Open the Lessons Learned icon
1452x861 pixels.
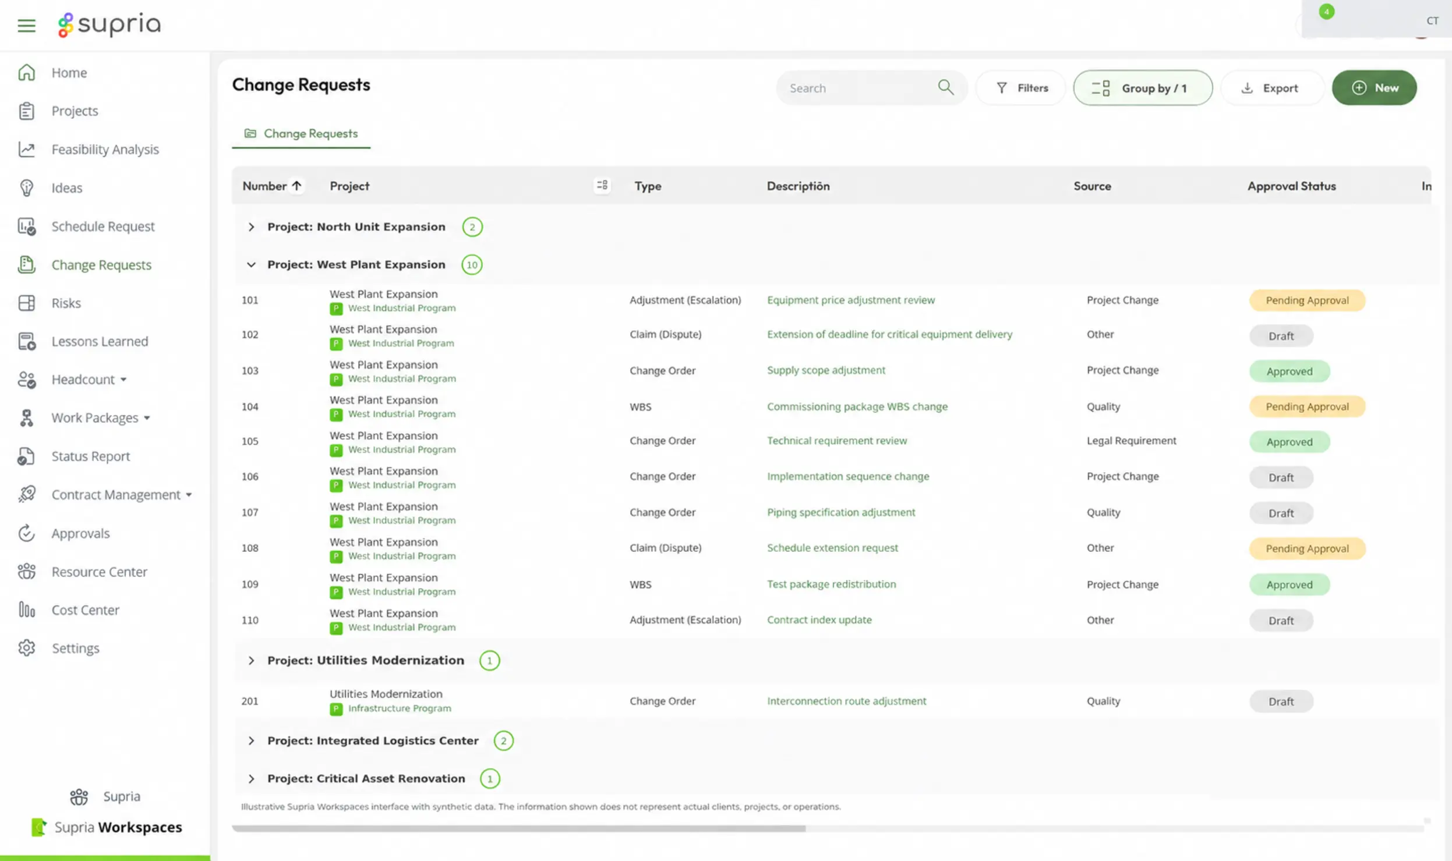point(26,341)
